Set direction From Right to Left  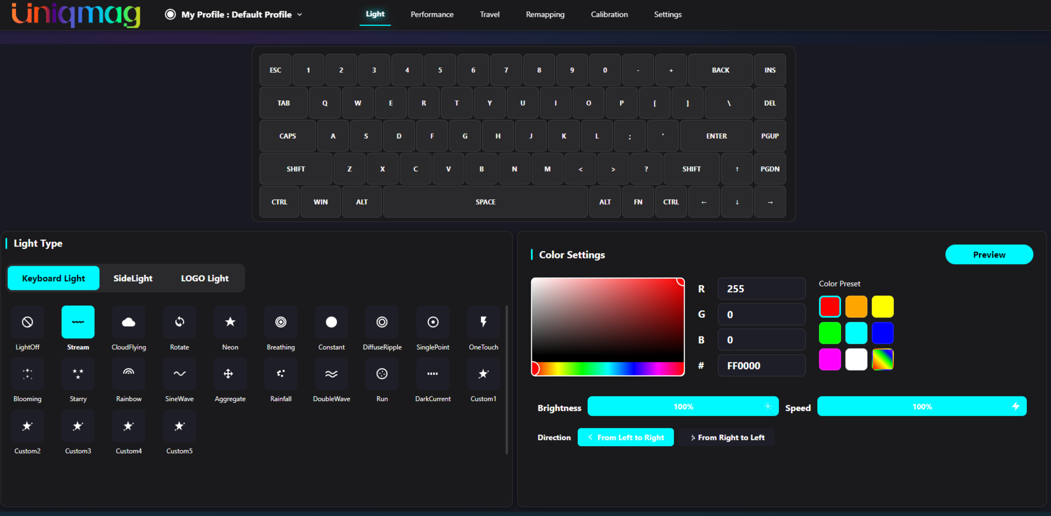(727, 437)
